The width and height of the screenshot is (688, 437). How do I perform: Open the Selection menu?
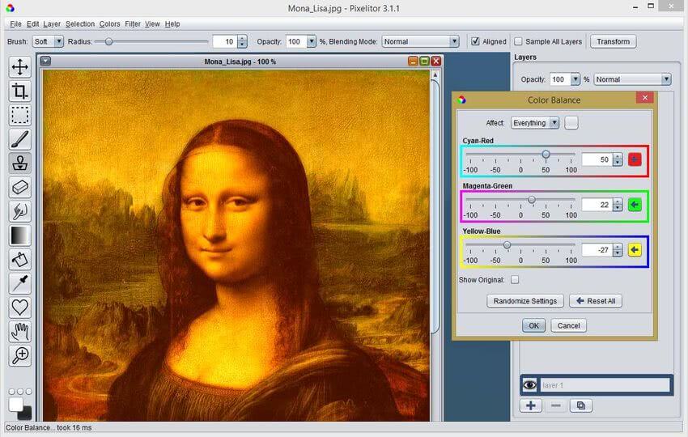(80, 23)
